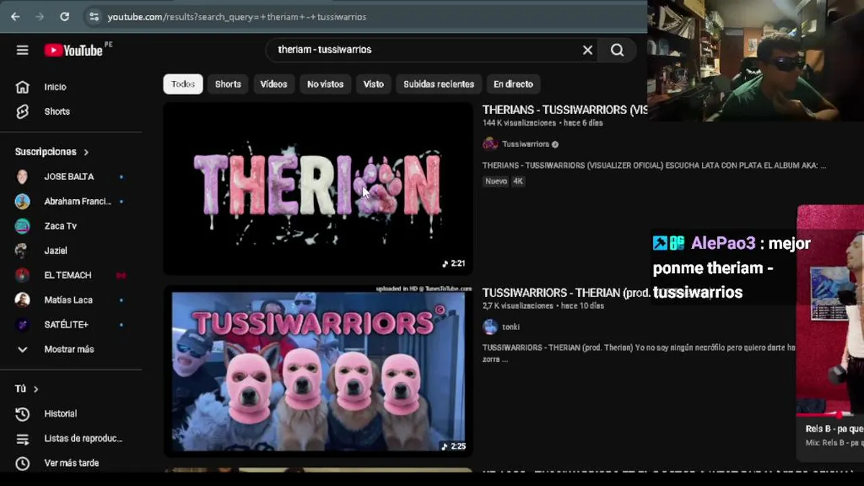Clear the search query with X
The width and height of the screenshot is (864, 486).
pyautogui.click(x=587, y=50)
